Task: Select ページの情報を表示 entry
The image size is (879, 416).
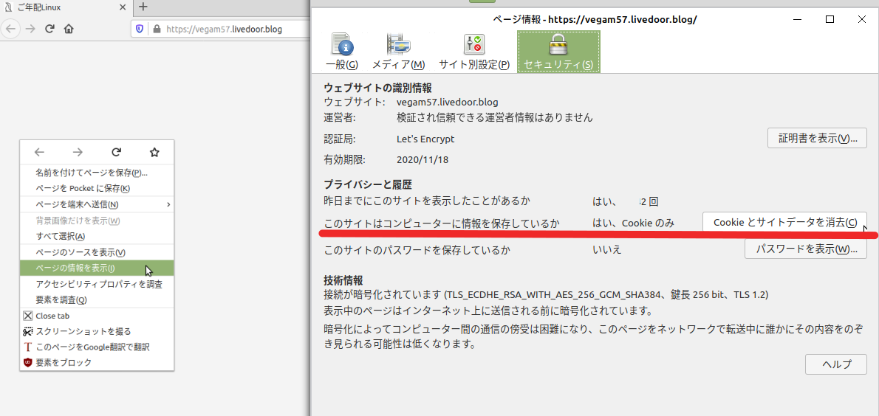Action: (x=97, y=268)
